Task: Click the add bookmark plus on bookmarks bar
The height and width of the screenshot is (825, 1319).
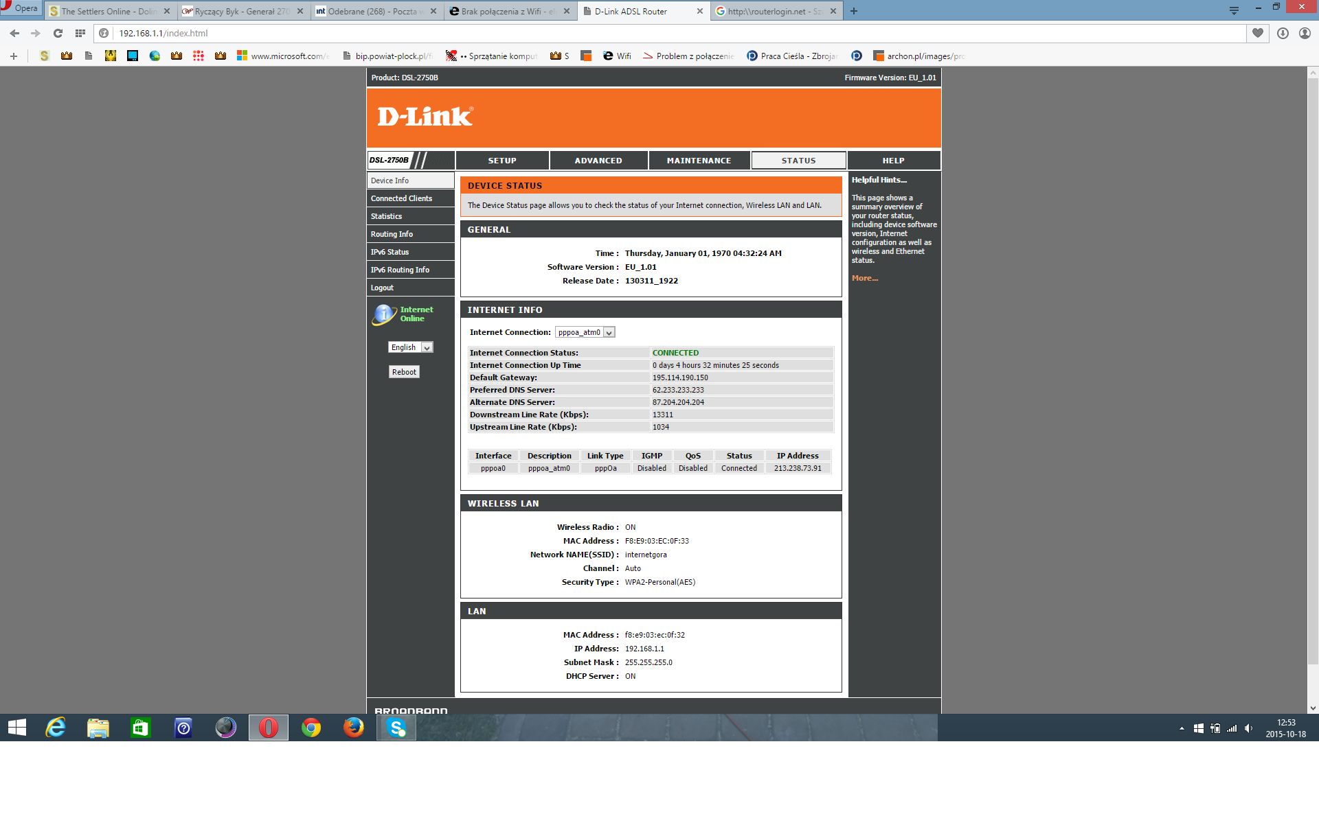Action: tap(14, 56)
